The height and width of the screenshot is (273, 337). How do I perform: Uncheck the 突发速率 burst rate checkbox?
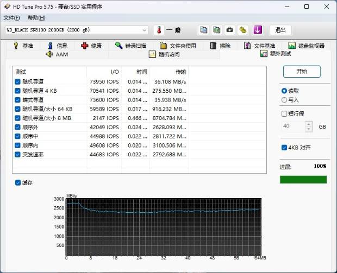coord(17,154)
